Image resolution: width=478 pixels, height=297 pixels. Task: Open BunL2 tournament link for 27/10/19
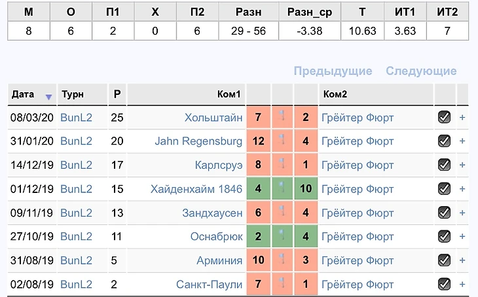[76, 236]
